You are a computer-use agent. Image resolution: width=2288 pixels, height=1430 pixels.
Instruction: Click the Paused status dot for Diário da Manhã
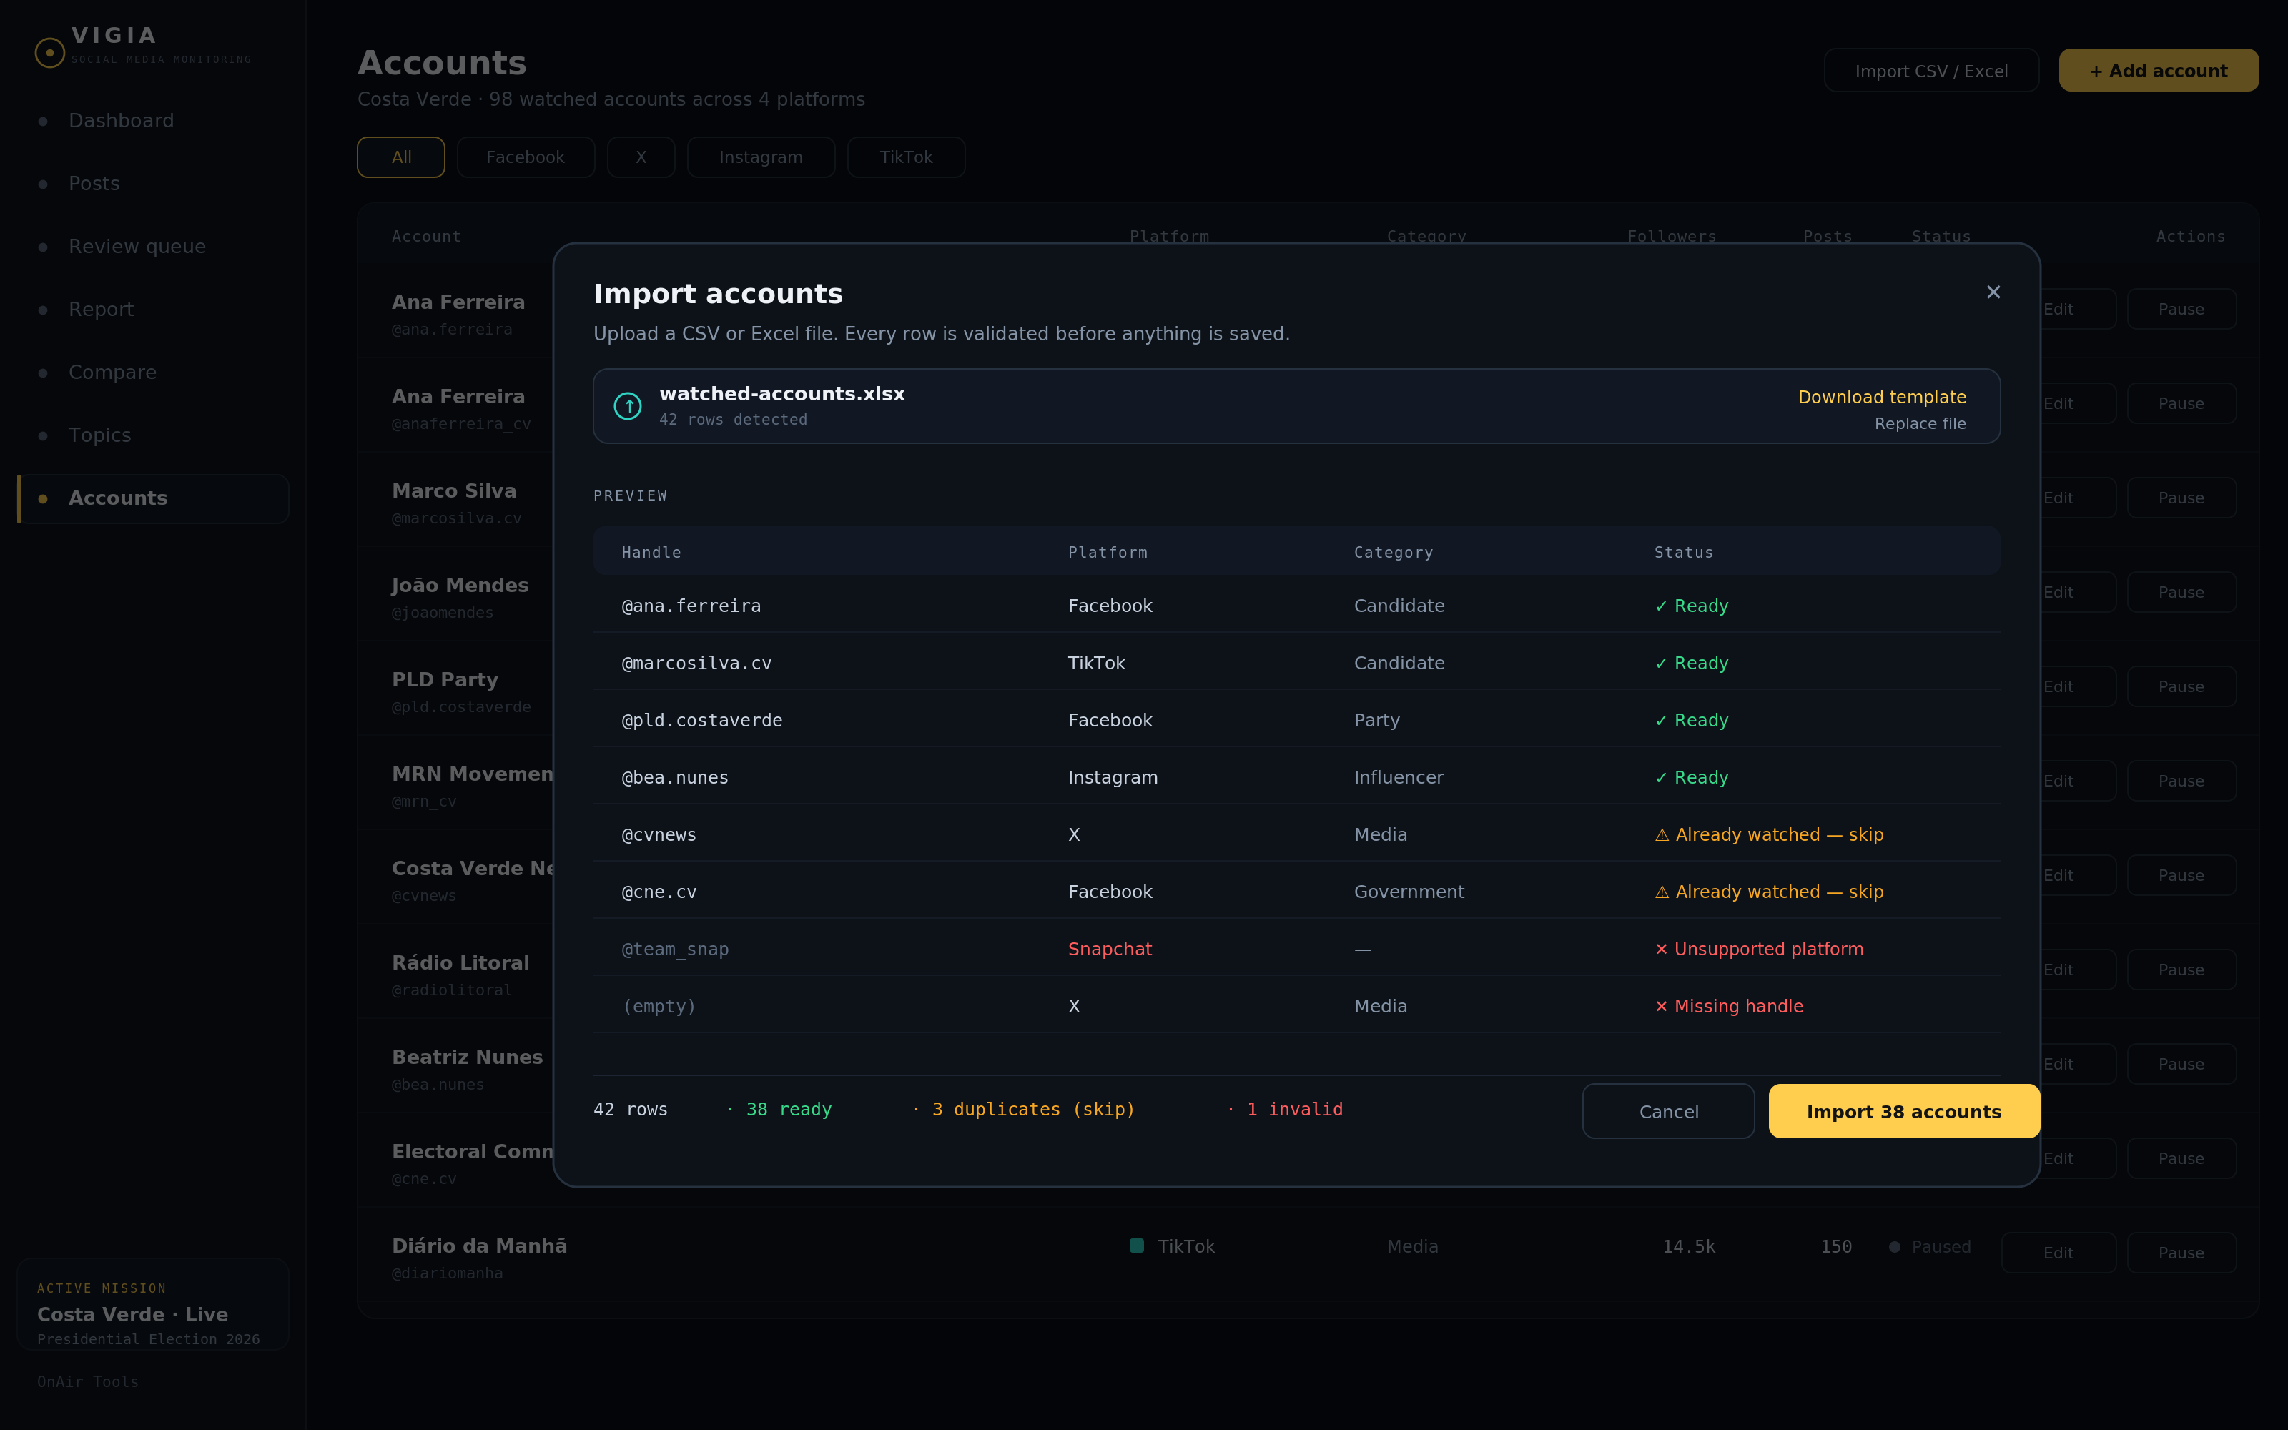(1895, 1246)
